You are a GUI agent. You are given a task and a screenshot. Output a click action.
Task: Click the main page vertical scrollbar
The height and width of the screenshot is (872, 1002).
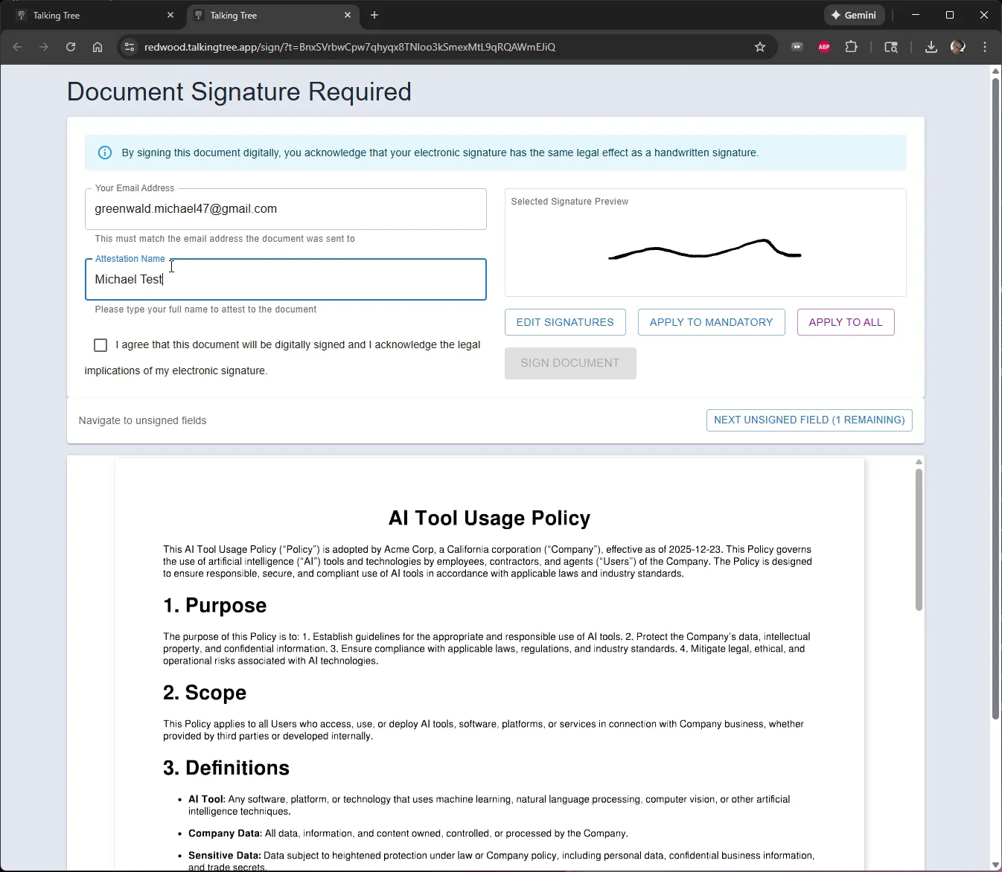pos(996,398)
